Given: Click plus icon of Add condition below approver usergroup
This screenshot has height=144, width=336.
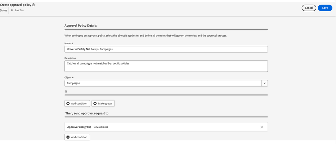Looking at the screenshot, I should pyautogui.click(x=68, y=137).
